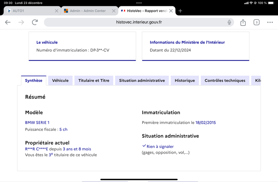278x182 pixels.
Task: Close the Admin - Admin Center tab
Action: (114, 11)
